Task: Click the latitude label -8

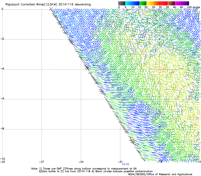Action: (2, 128)
